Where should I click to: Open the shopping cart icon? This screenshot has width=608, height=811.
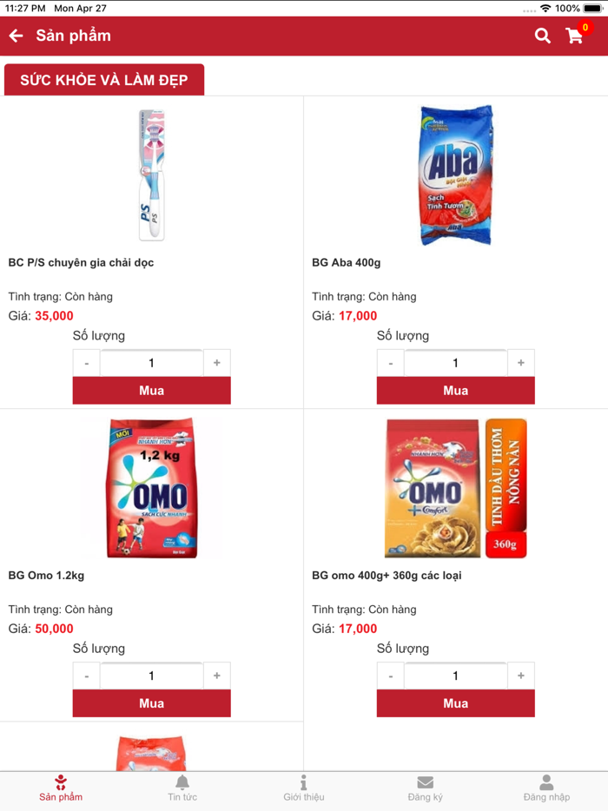point(575,36)
